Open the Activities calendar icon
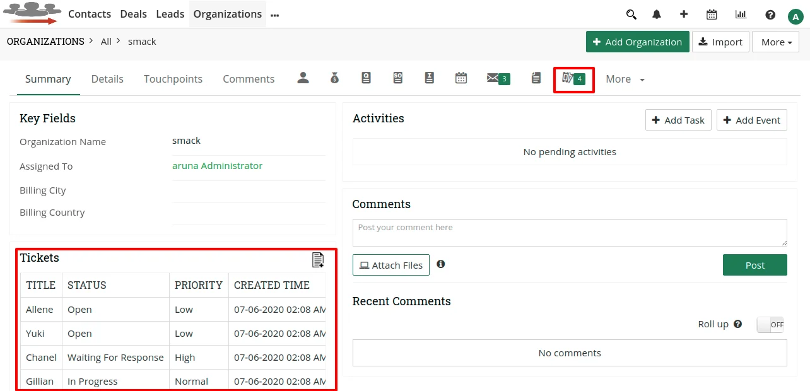This screenshot has width=810, height=391. tap(461, 78)
